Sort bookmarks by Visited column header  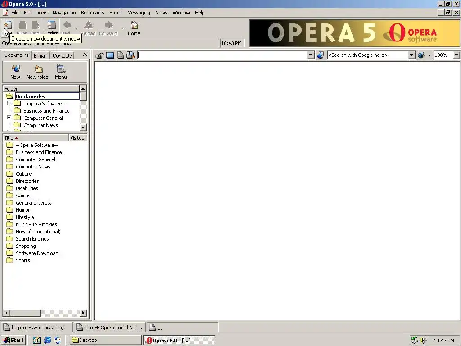click(77, 138)
